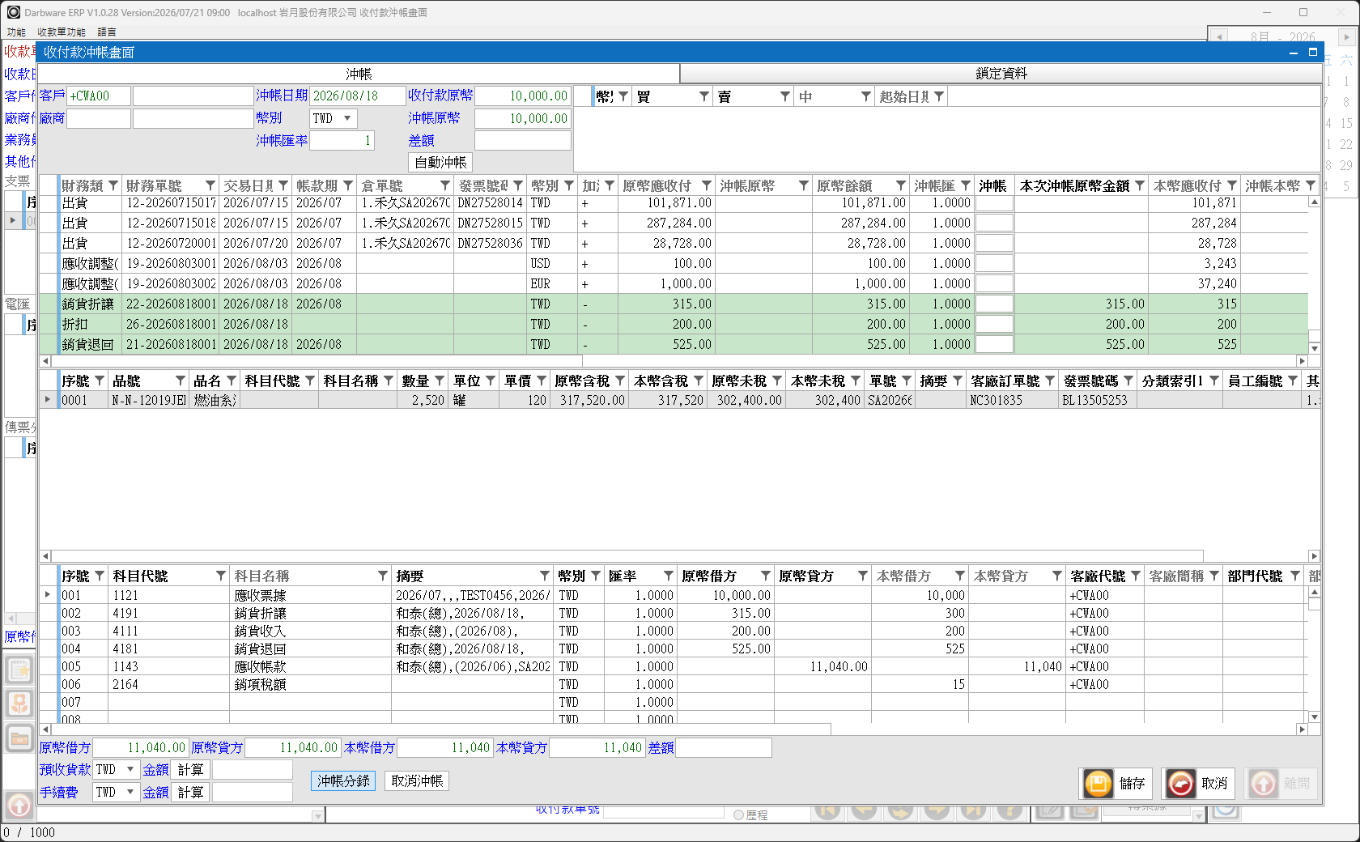Click the 儲存 save disk icon
This screenshot has height=842, width=1360.
pos(1099,784)
